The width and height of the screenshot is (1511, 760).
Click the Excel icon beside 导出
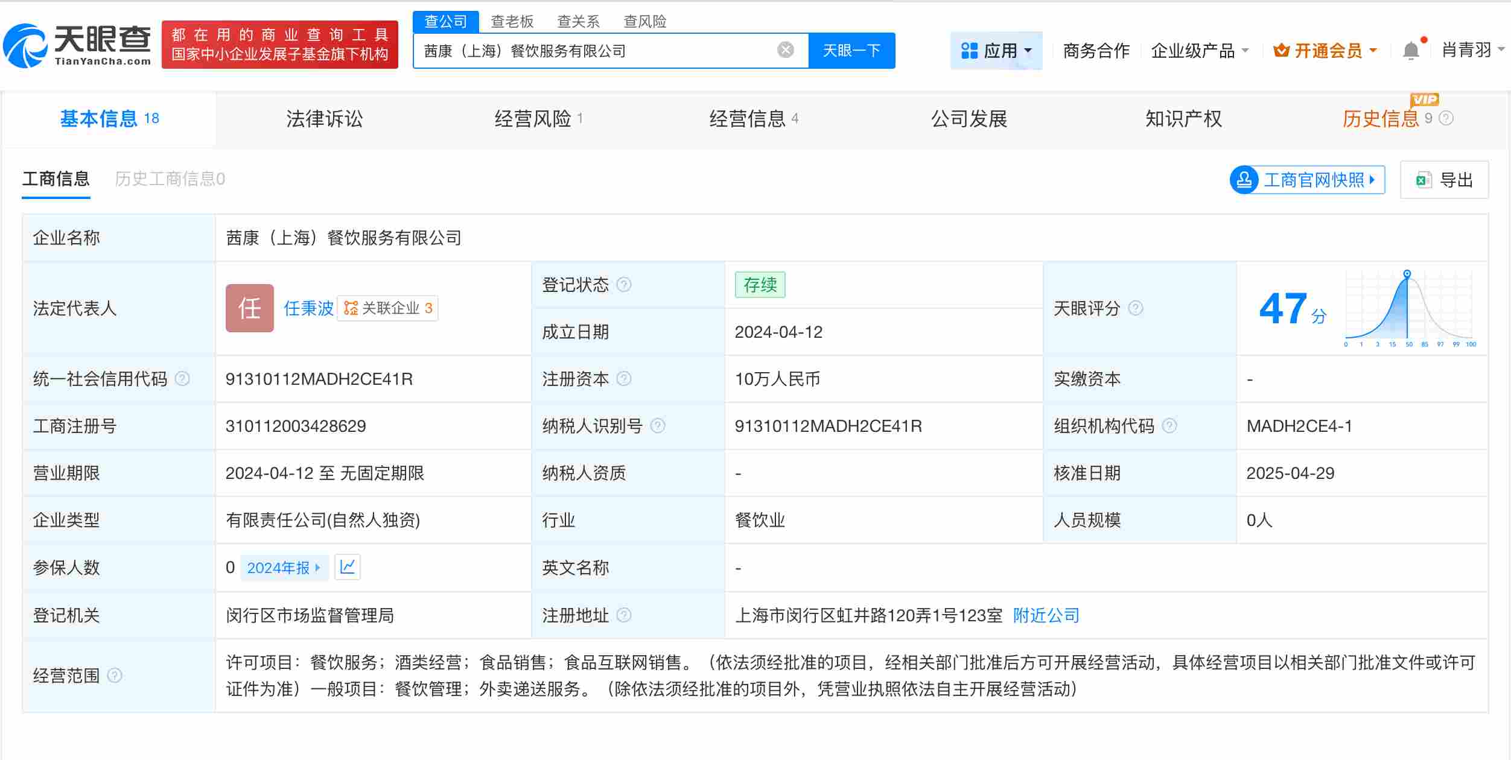[1424, 179]
